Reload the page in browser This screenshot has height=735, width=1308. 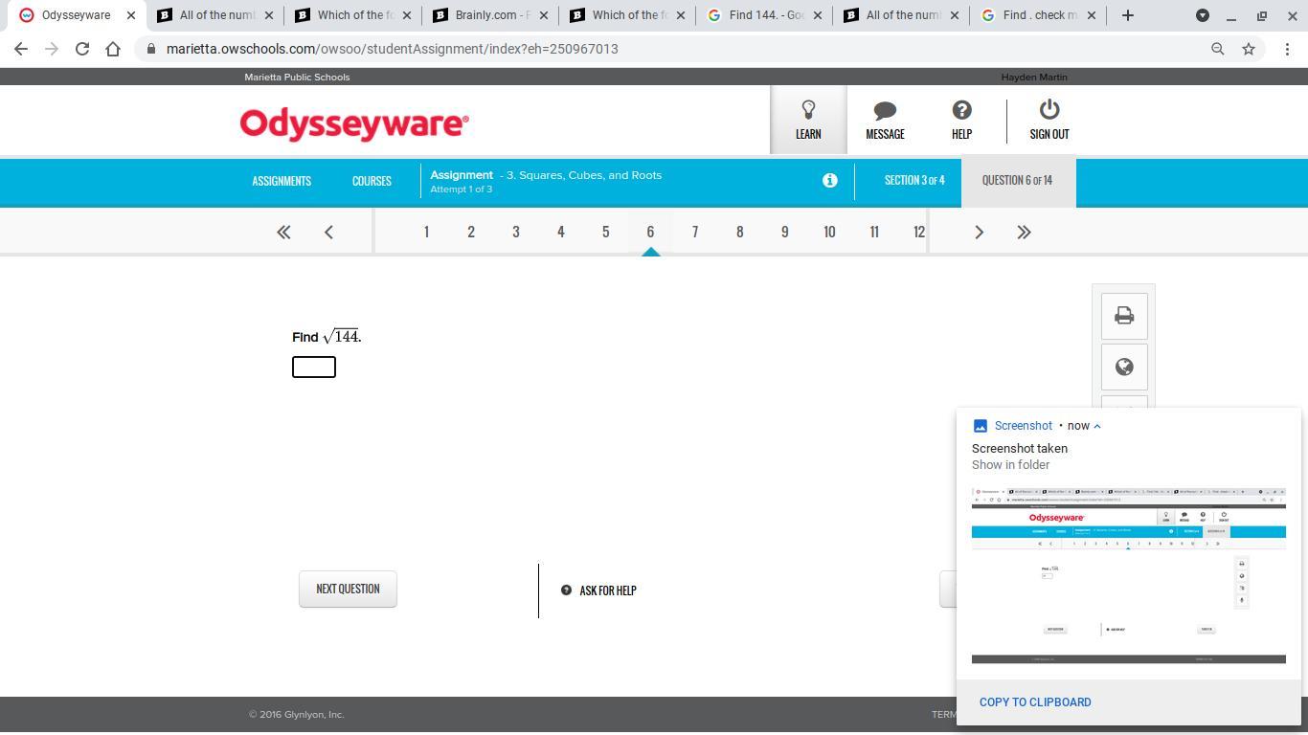[x=82, y=49]
